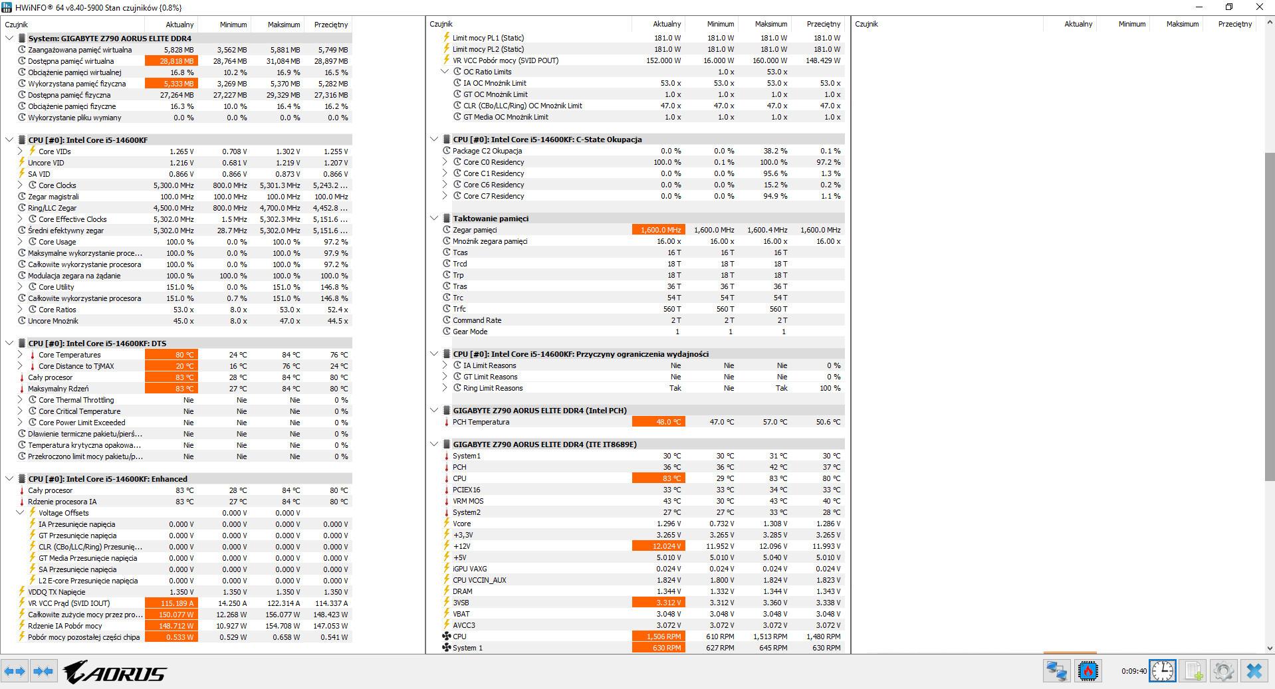Start logging with the sheet-plus icon
Image resolution: width=1275 pixels, height=689 pixels.
pos(1193,671)
